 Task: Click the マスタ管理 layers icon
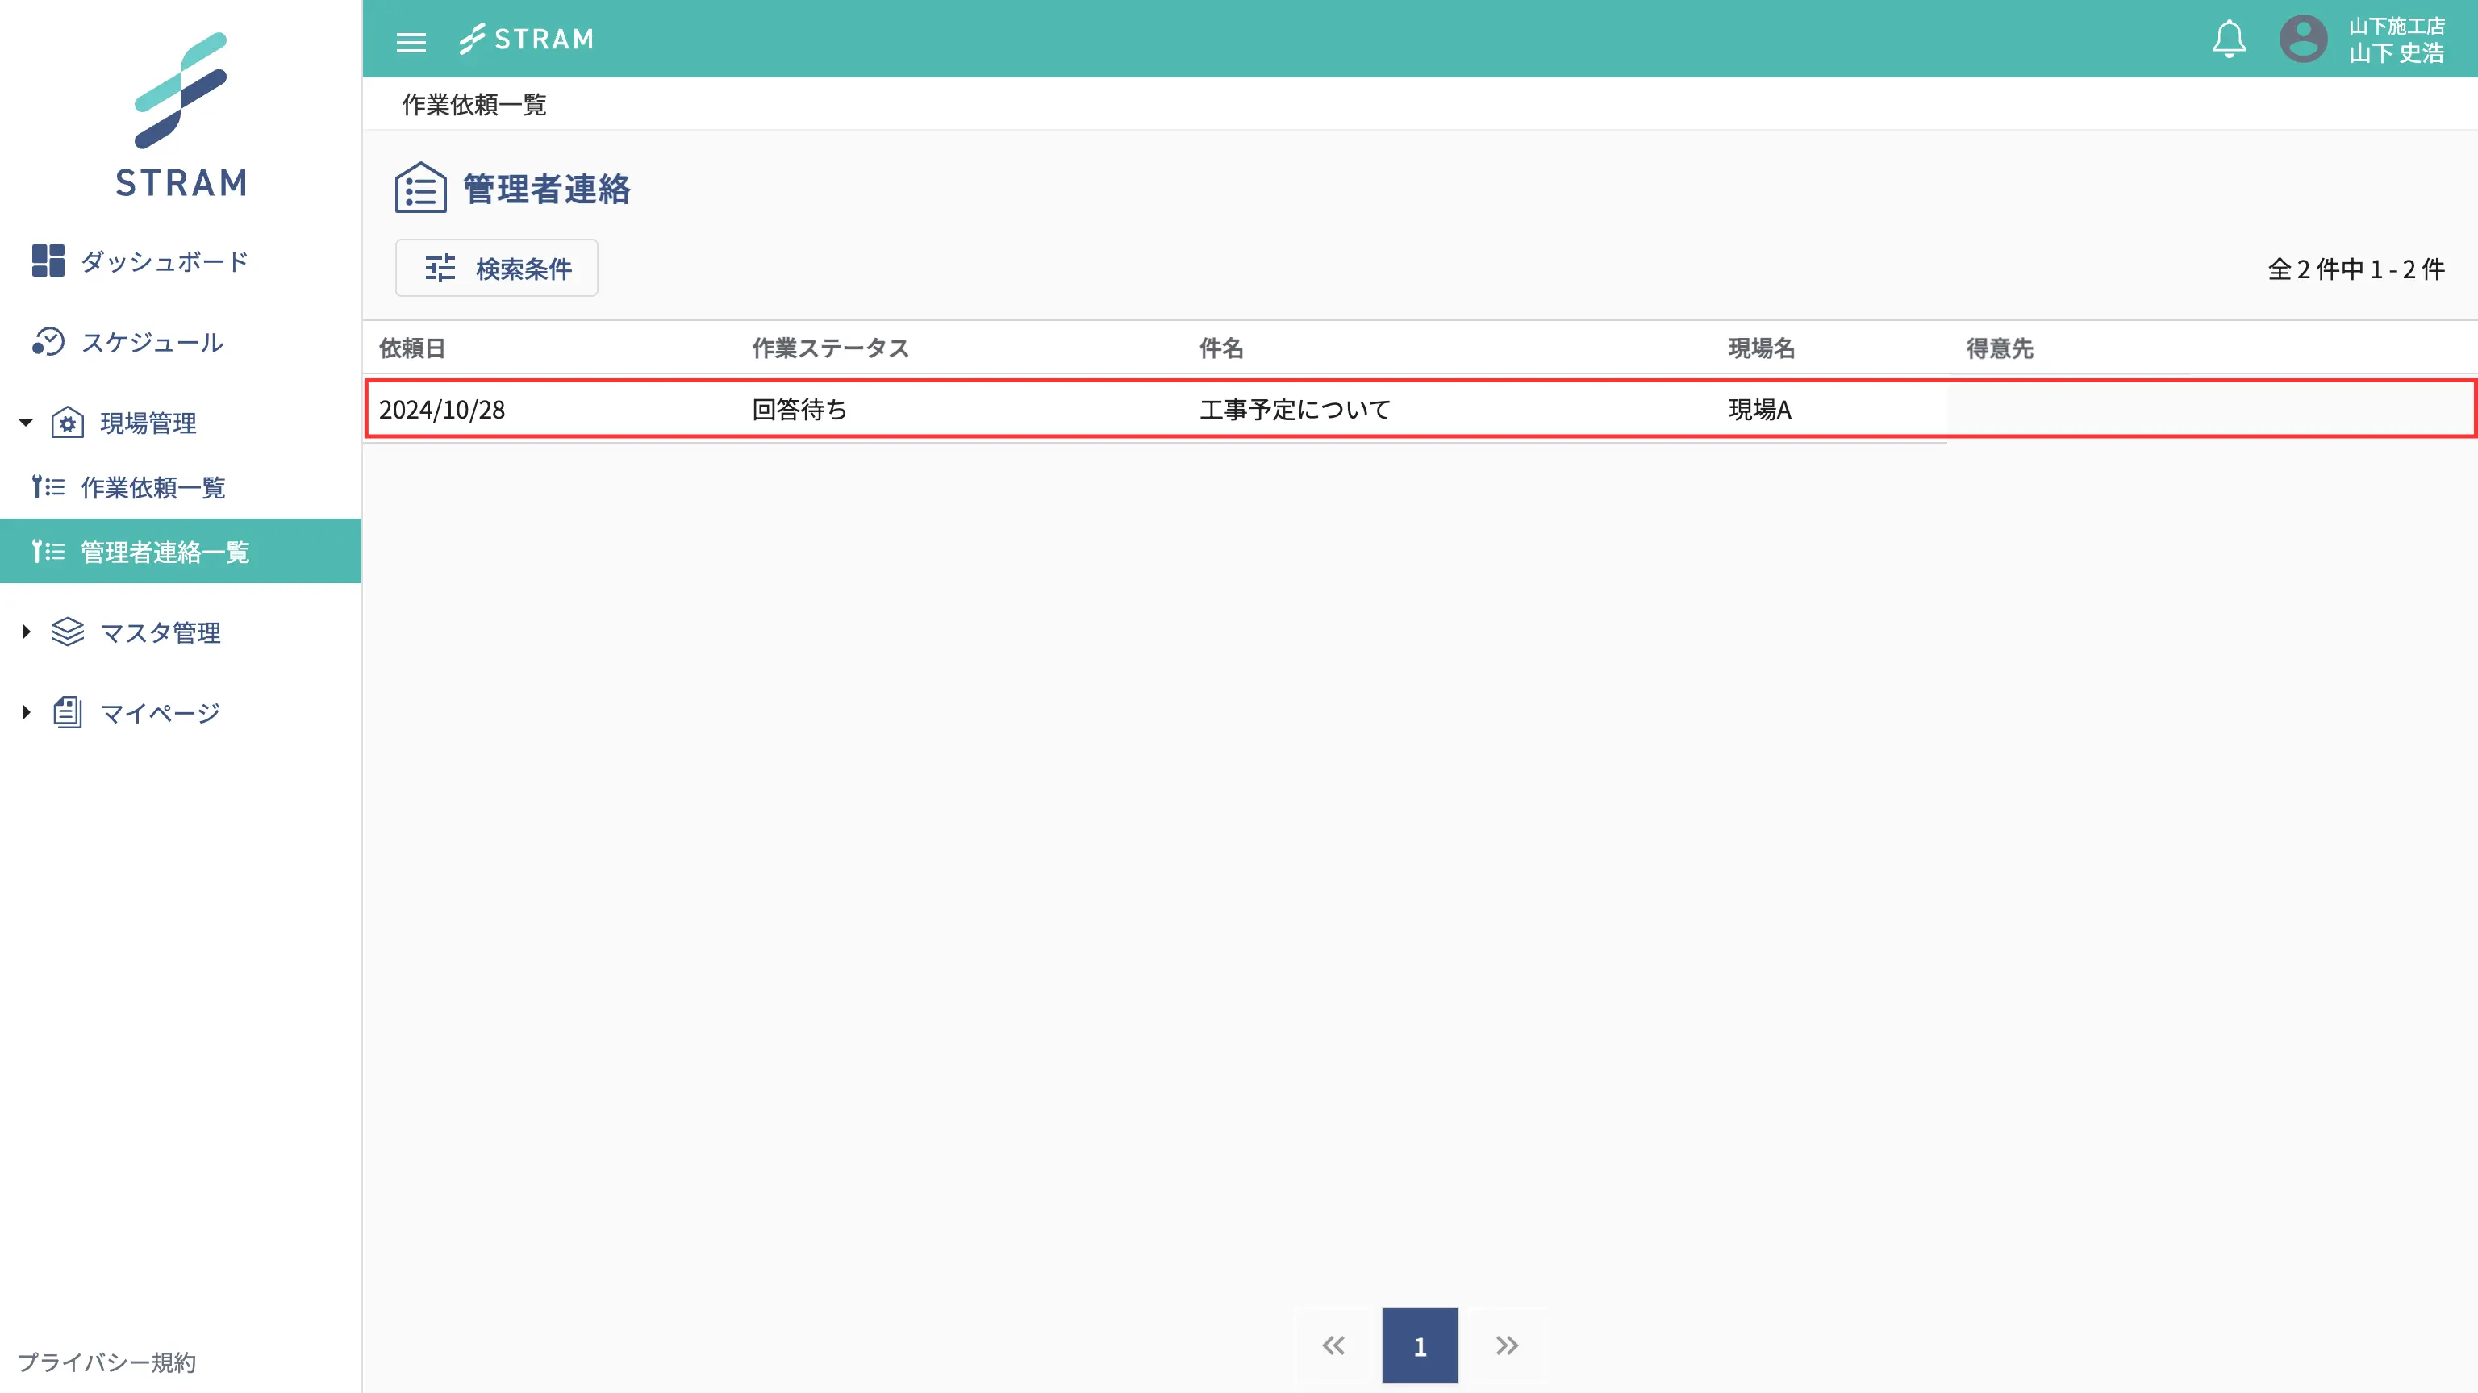click(67, 632)
